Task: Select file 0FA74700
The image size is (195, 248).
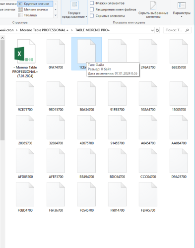Action: [56, 54]
